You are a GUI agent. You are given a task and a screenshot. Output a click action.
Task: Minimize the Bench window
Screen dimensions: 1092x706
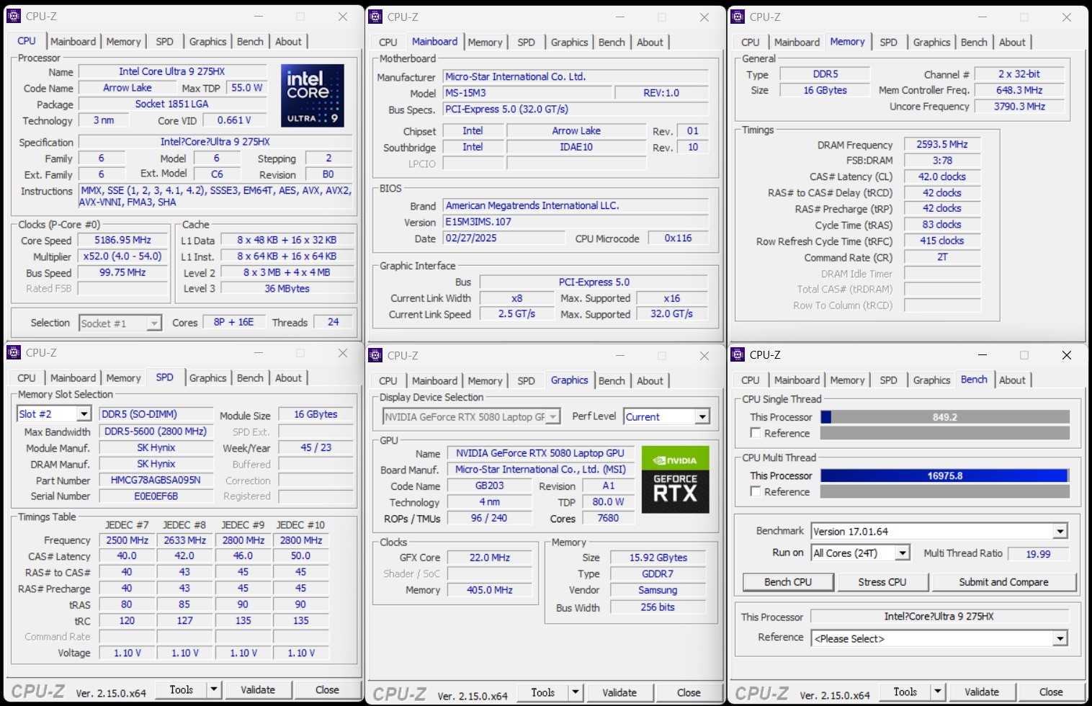point(982,355)
